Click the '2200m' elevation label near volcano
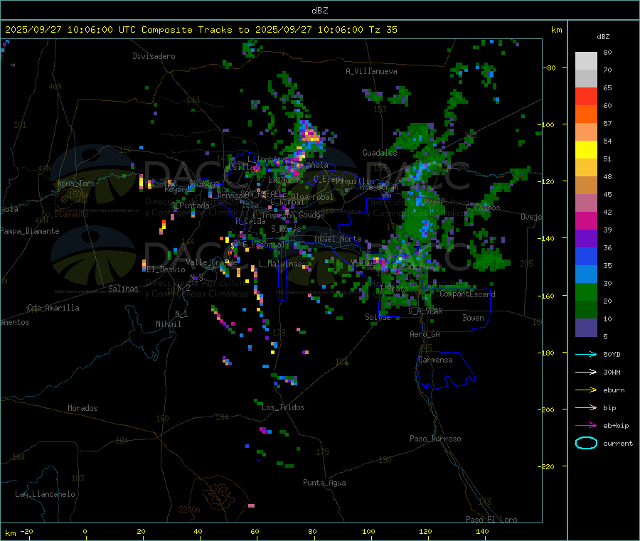This screenshot has height=541, width=640. (189, 510)
